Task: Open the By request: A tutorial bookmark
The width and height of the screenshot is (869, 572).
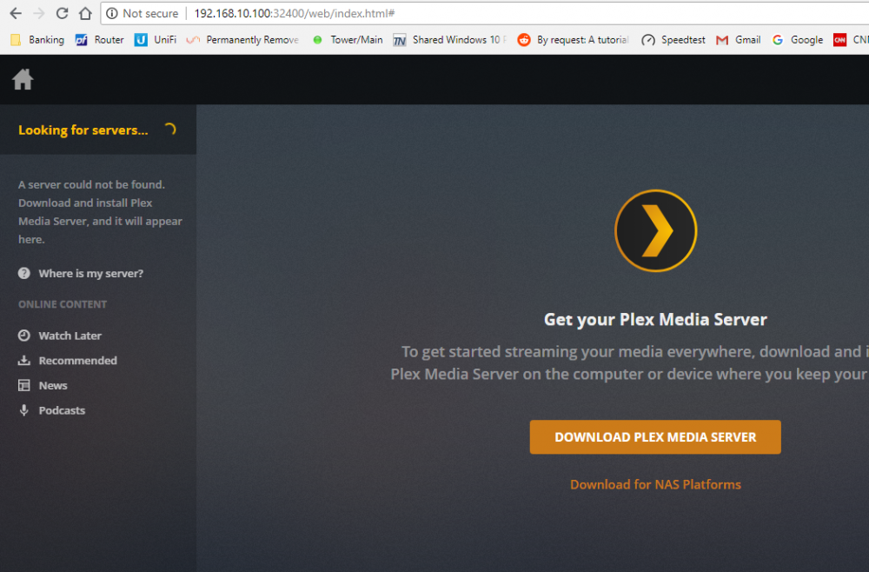Action: click(x=573, y=40)
